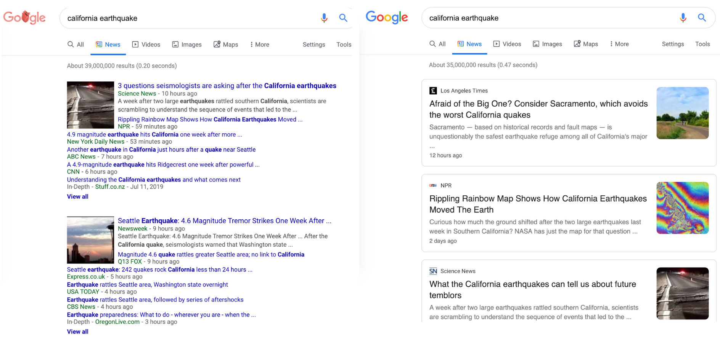Click Sacramento green trail thumbnail
The image size is (720, 340).
[683, 113]
